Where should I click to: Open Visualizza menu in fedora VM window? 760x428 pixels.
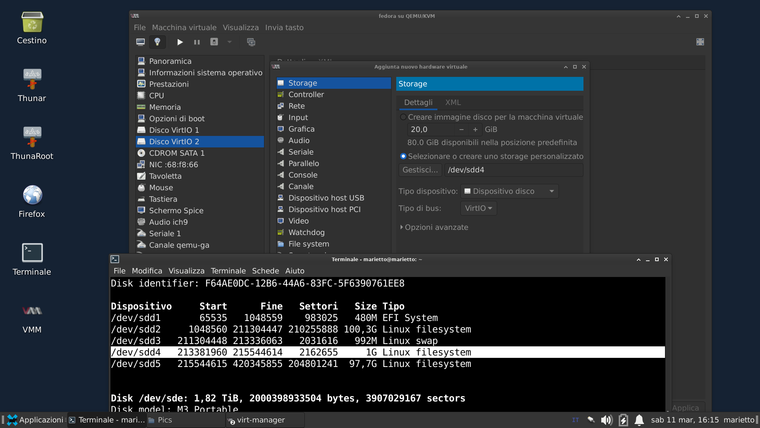pyautogui.click(x=241, y=28)
